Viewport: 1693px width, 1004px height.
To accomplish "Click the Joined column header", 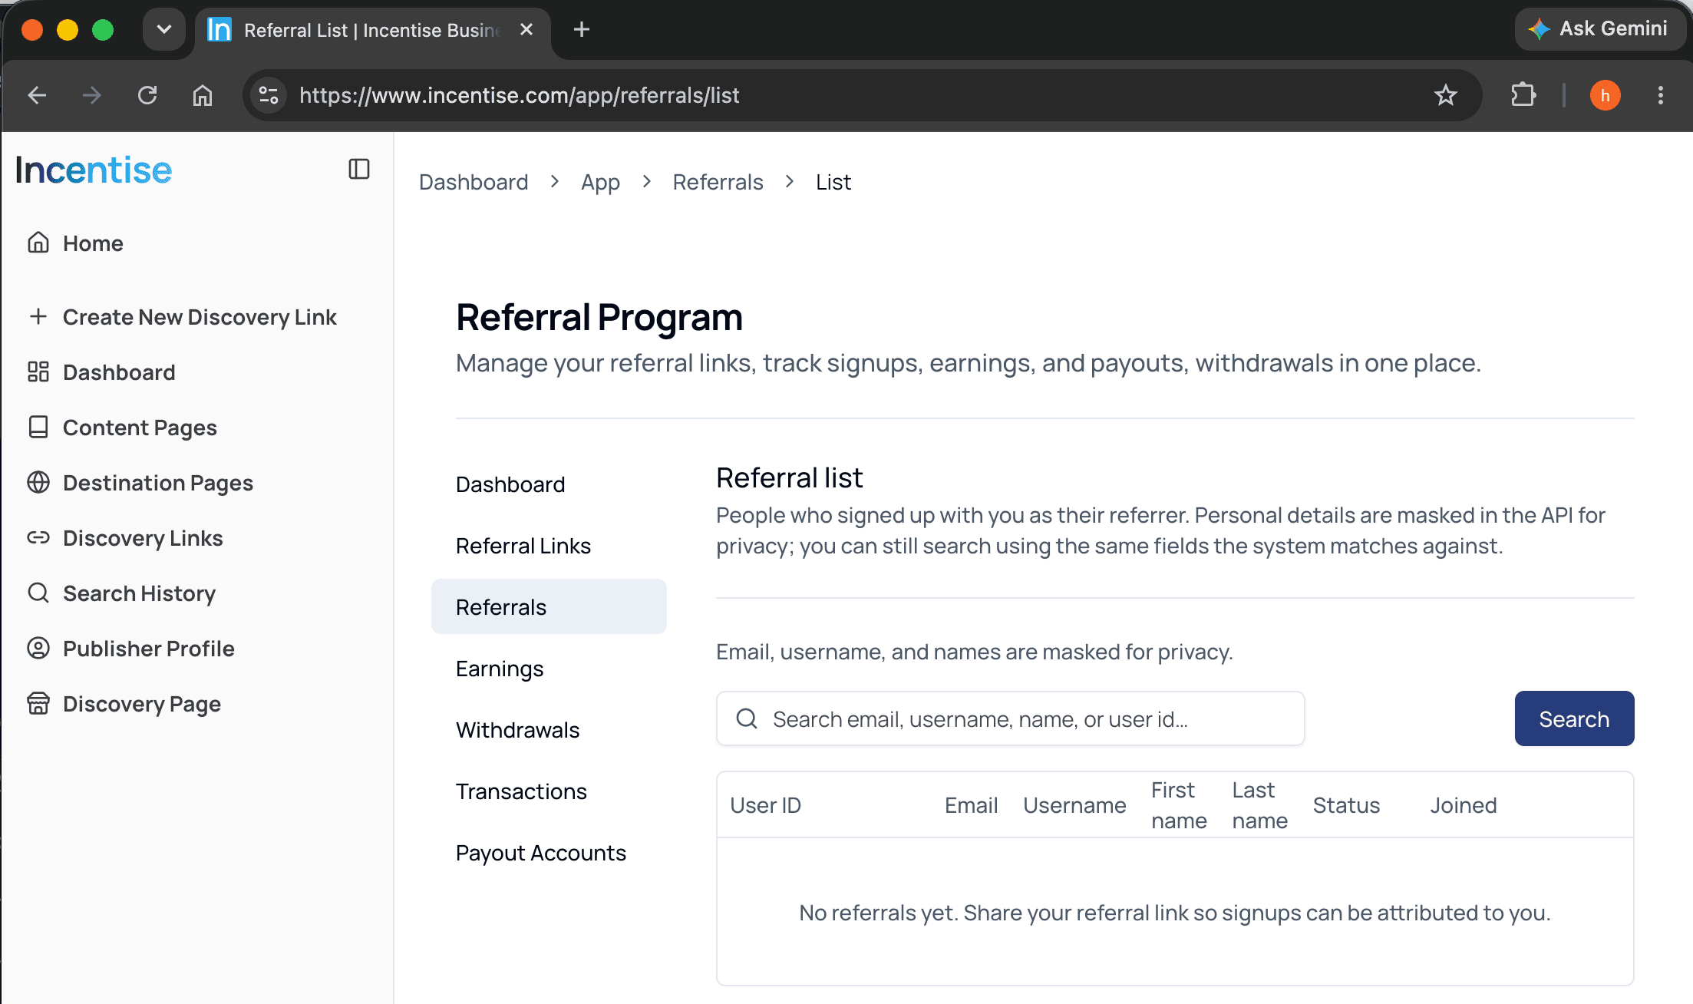I will pyautogui.click(x=1463, y=805).
